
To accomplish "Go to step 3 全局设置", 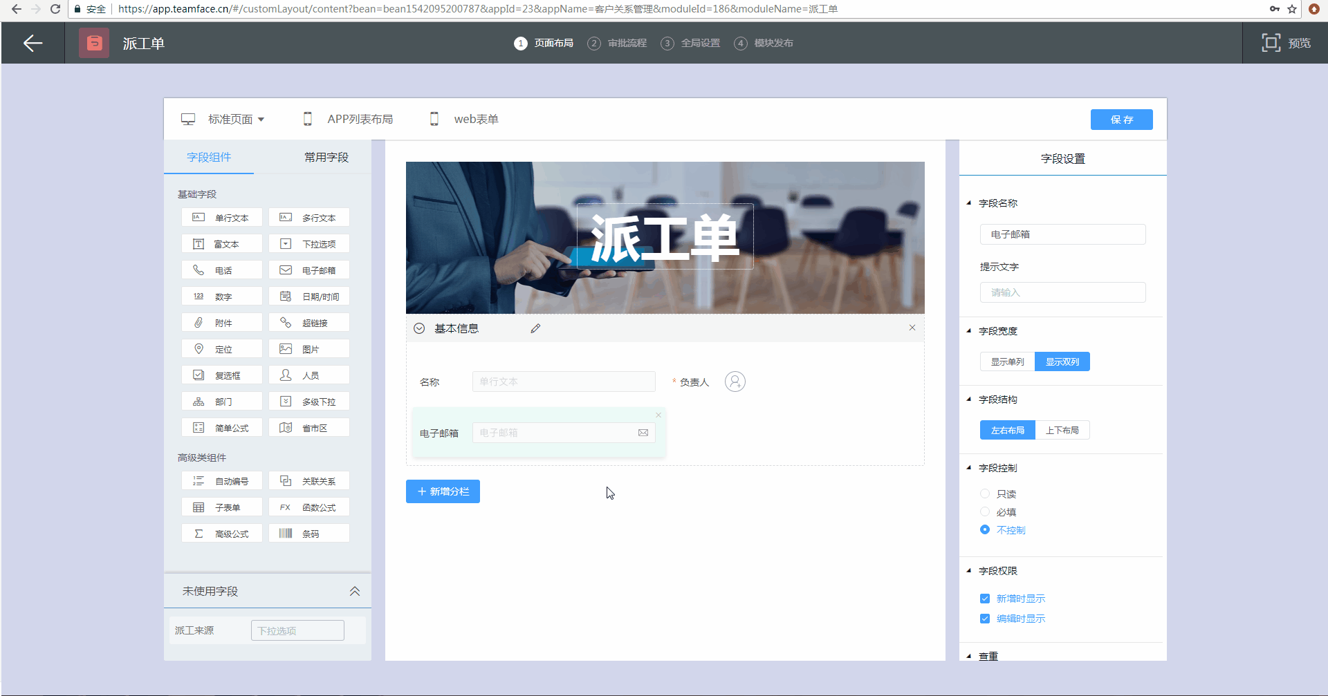I will 691,43.
